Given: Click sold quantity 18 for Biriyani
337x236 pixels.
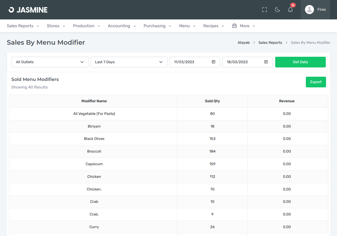Looking at the screenshot, I should click(x=212, y=126).
